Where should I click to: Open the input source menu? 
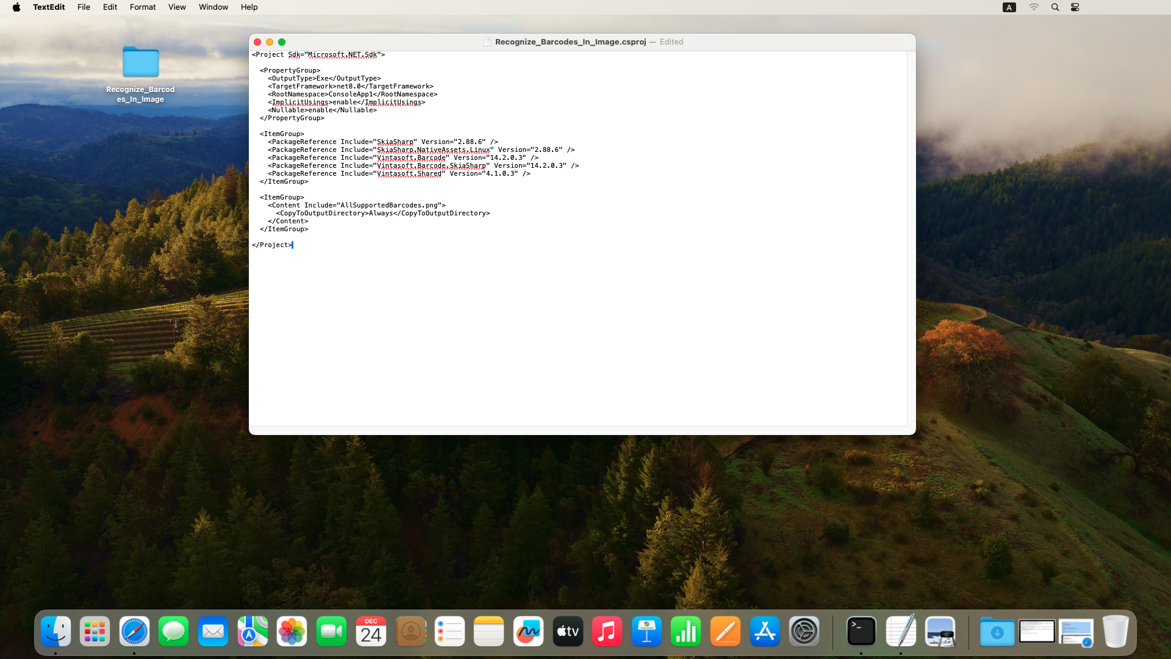1009,7
